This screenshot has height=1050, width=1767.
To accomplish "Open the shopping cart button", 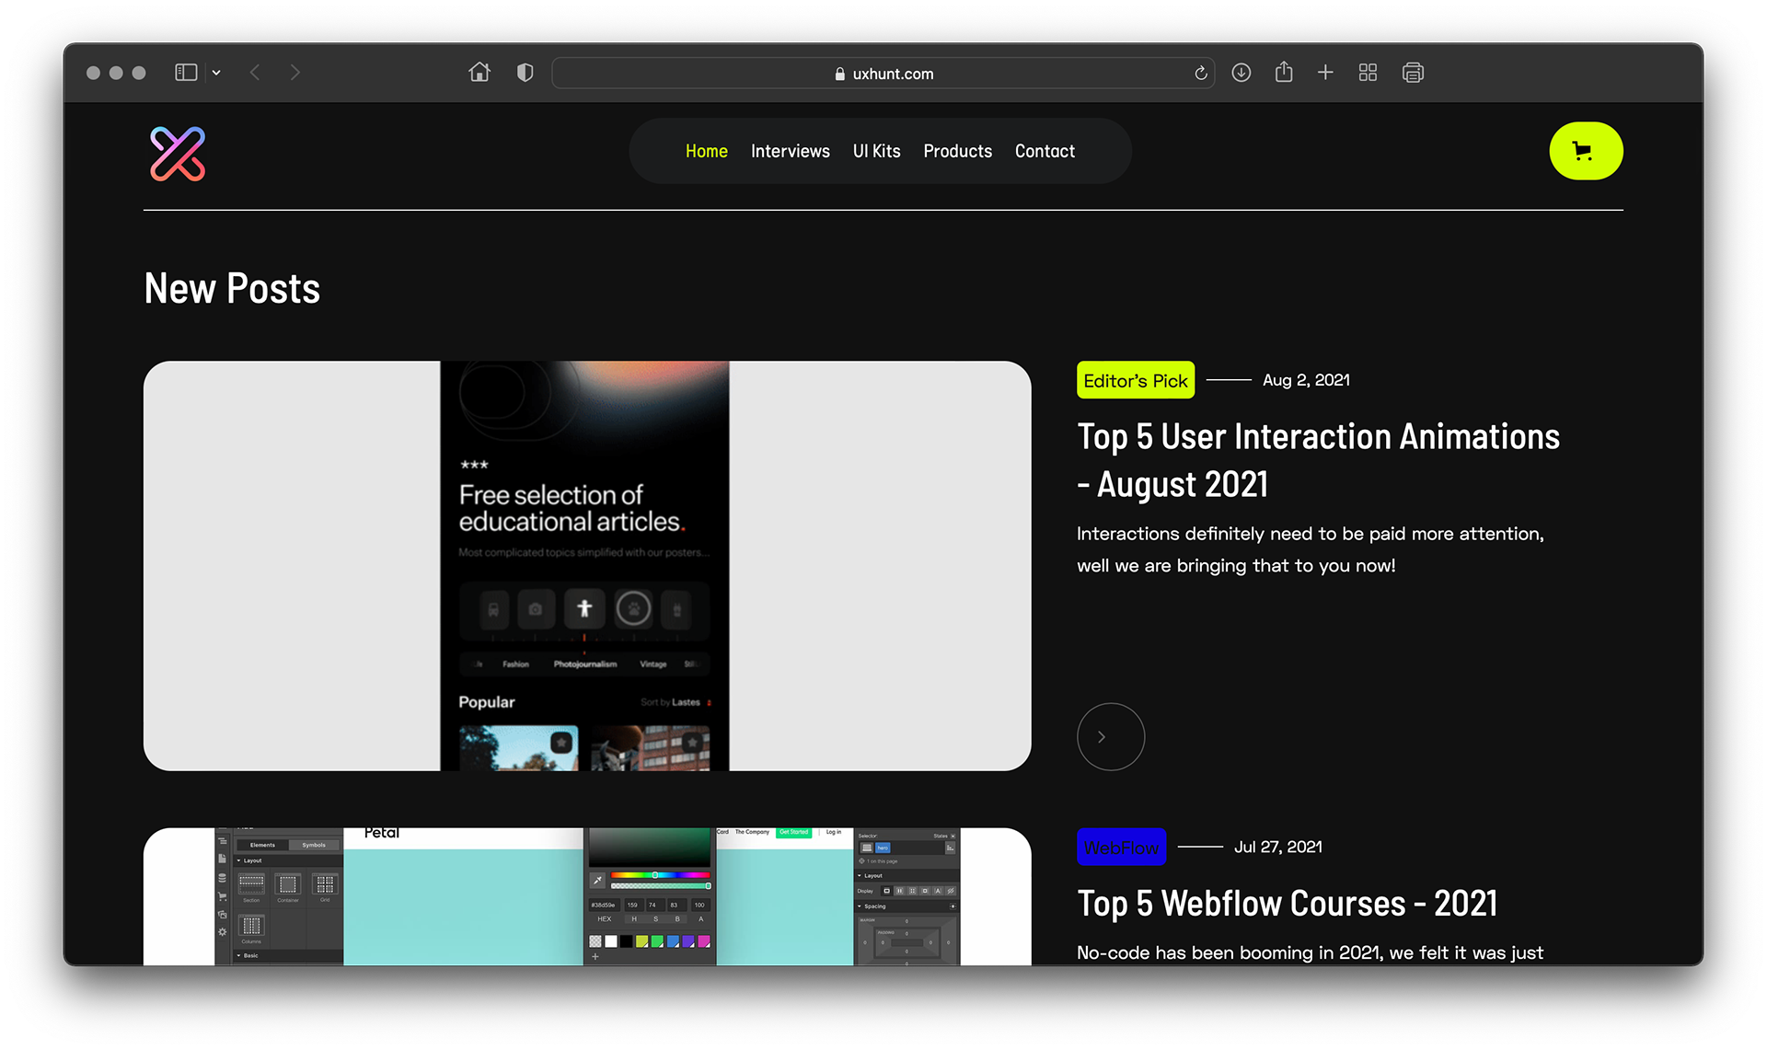I will [x=1586, y=151].
